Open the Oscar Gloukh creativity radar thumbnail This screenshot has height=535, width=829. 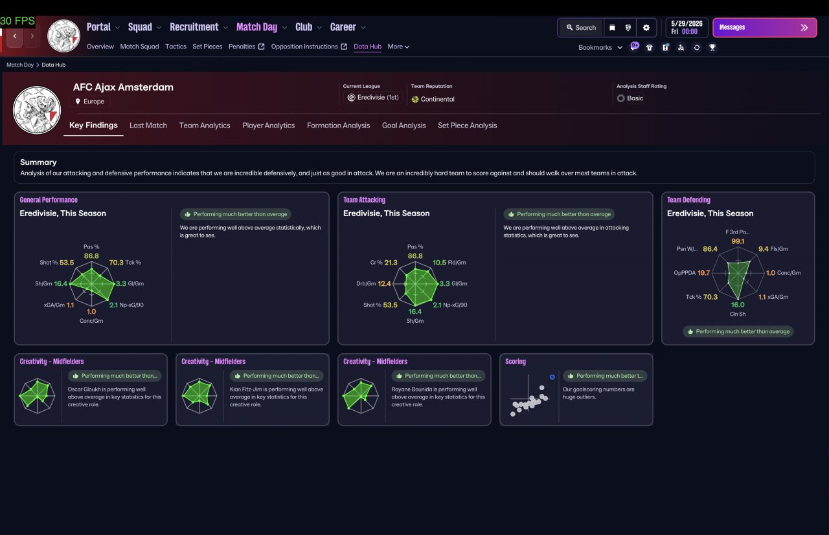click(36, 395)
